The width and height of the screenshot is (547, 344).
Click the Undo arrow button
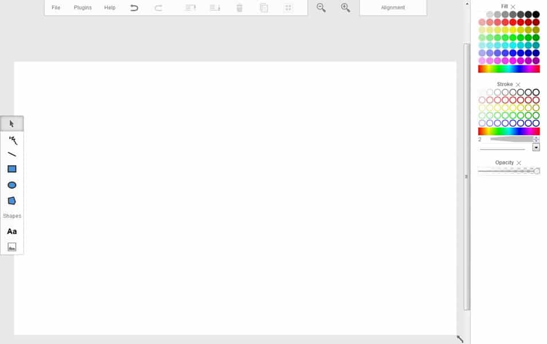(134, 7)
